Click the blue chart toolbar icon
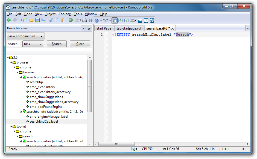 (146, 21)
